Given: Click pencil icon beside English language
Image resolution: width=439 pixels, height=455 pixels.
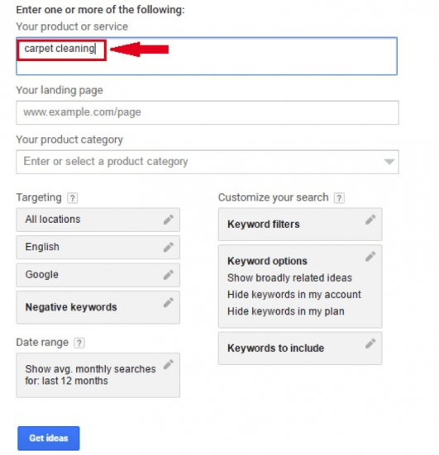Looking at the screenshot, I should (x=168, y=247).
